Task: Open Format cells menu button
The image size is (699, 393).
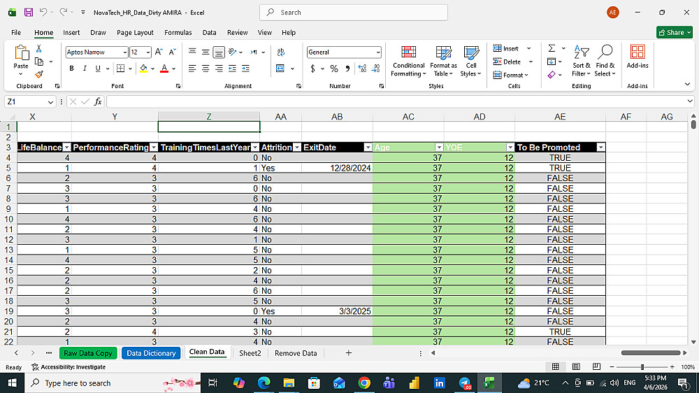Action: 511,75
